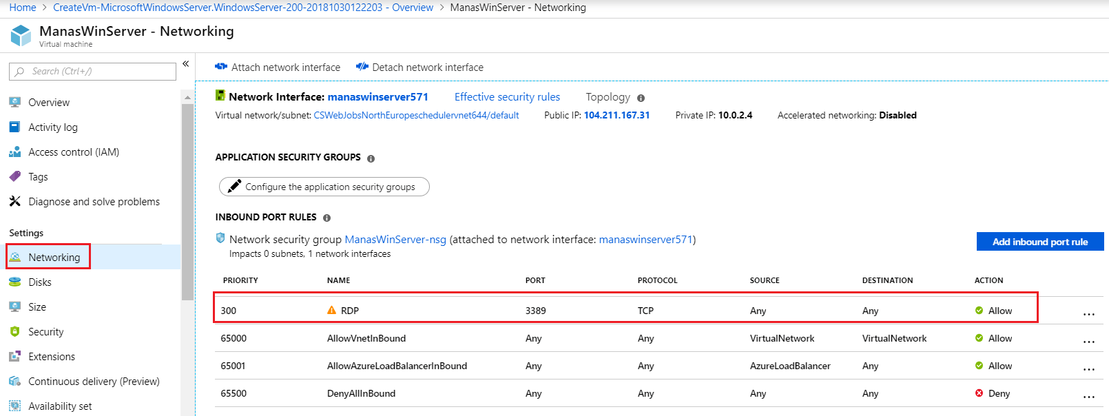The width and height of the screenshot is (1109, 416).
Task: Open the Tags menu item
Action: tap(38, 177)
